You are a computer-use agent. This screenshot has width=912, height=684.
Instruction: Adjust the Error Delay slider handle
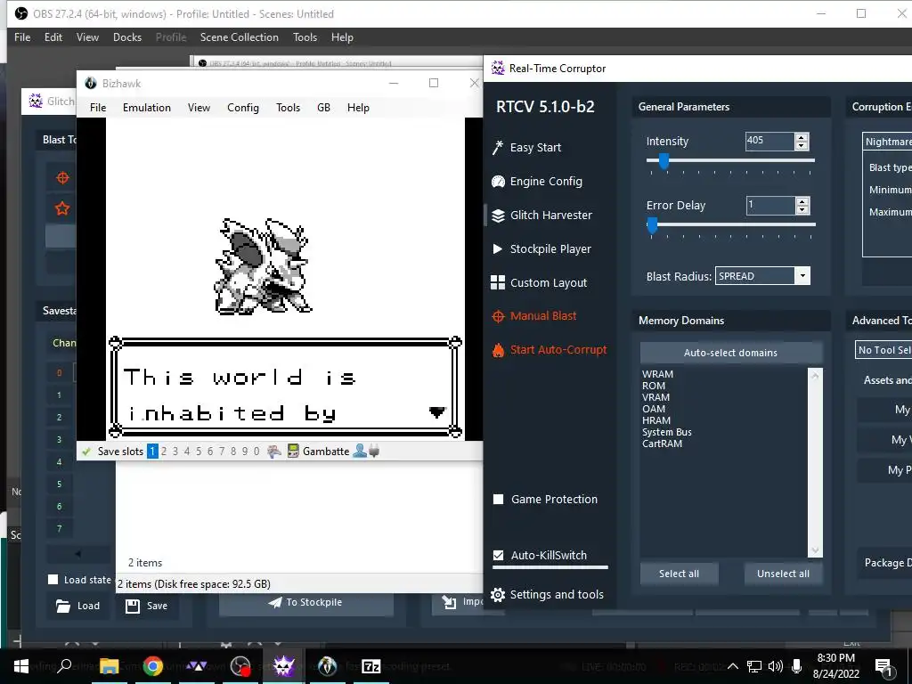click(x=652, y=225)
